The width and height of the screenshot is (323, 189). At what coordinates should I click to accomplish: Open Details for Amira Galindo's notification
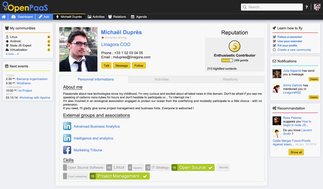[x=314, y=97]
